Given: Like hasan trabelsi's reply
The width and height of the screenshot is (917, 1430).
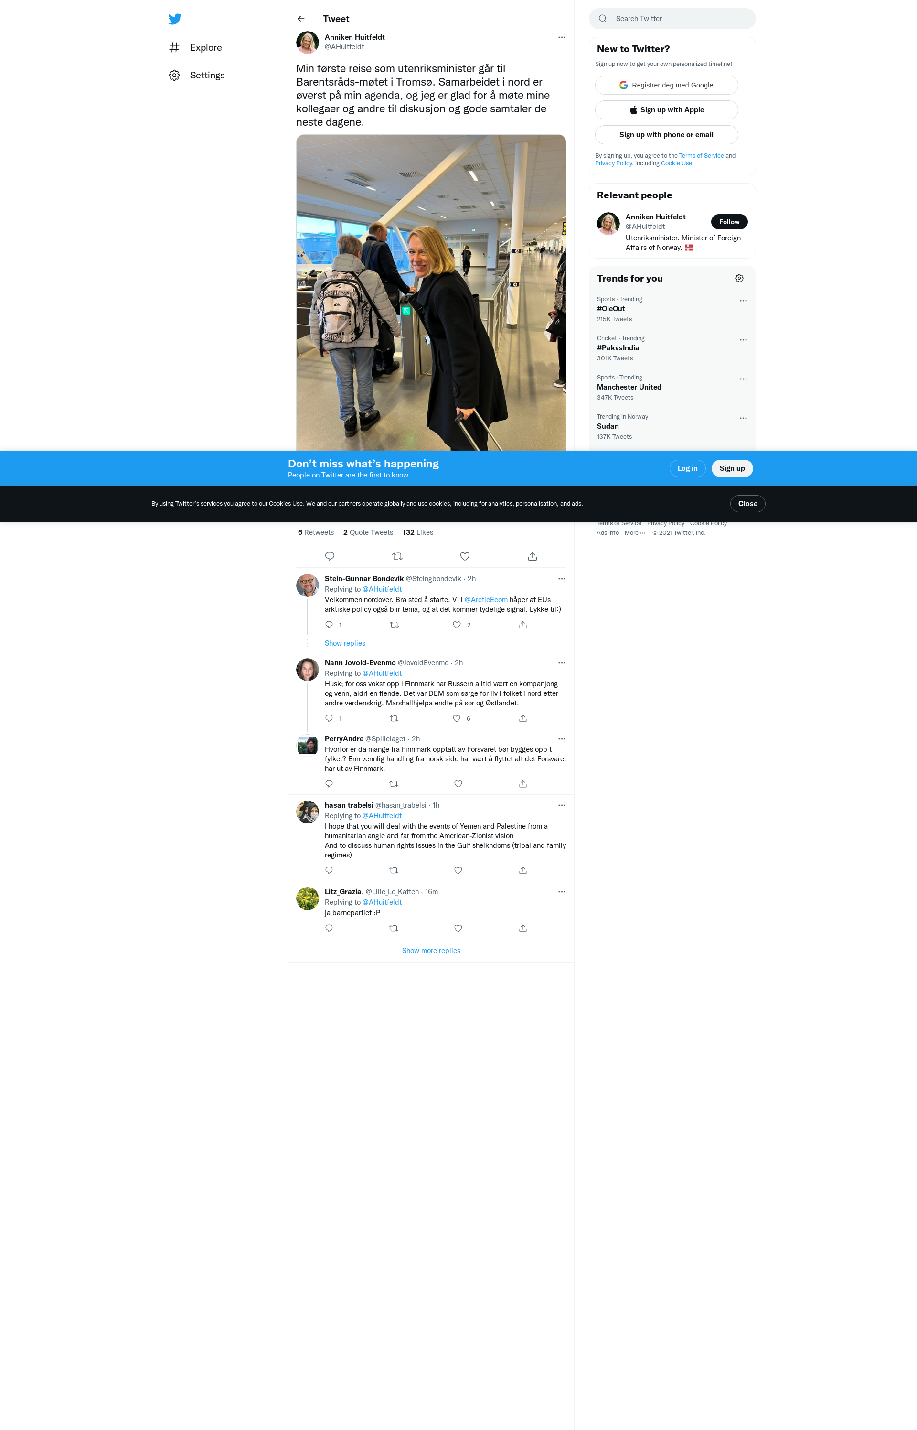Looking at the screenshot, I should pyautogui.click(x=458, y=870).
